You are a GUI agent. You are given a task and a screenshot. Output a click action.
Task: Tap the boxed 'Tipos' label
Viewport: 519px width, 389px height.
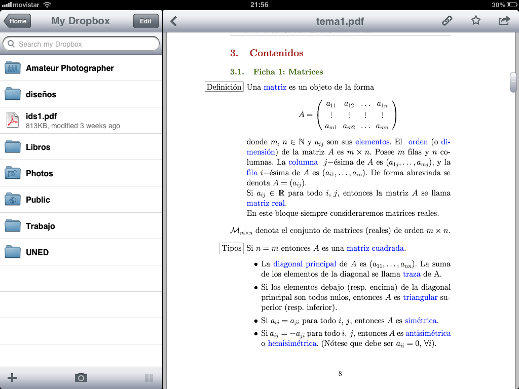click(232, 248)
